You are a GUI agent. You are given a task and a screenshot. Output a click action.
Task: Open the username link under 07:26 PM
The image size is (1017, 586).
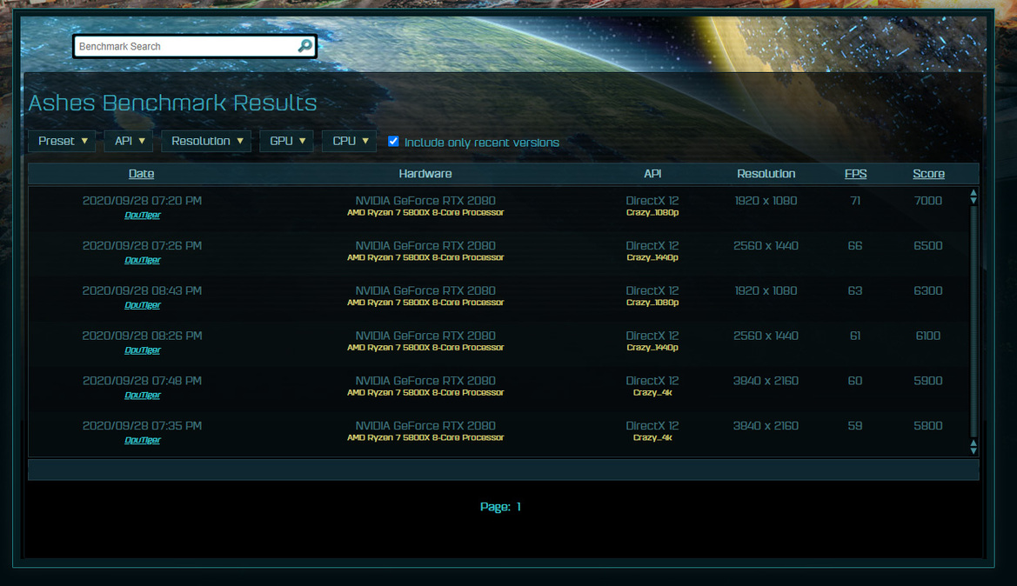(143, 260)
